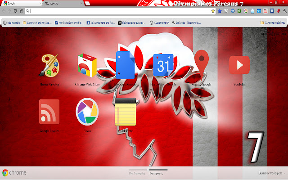Open the Google Calendar 31 app
288x180 pixels.
coord(163,65)
